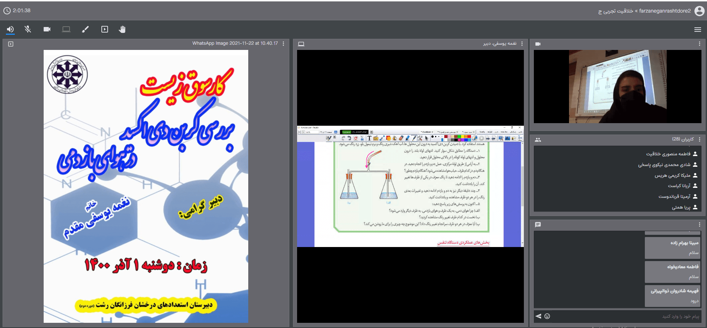Open WhatsApp Image panel options menu
The image size is (707, 328).
283,44
